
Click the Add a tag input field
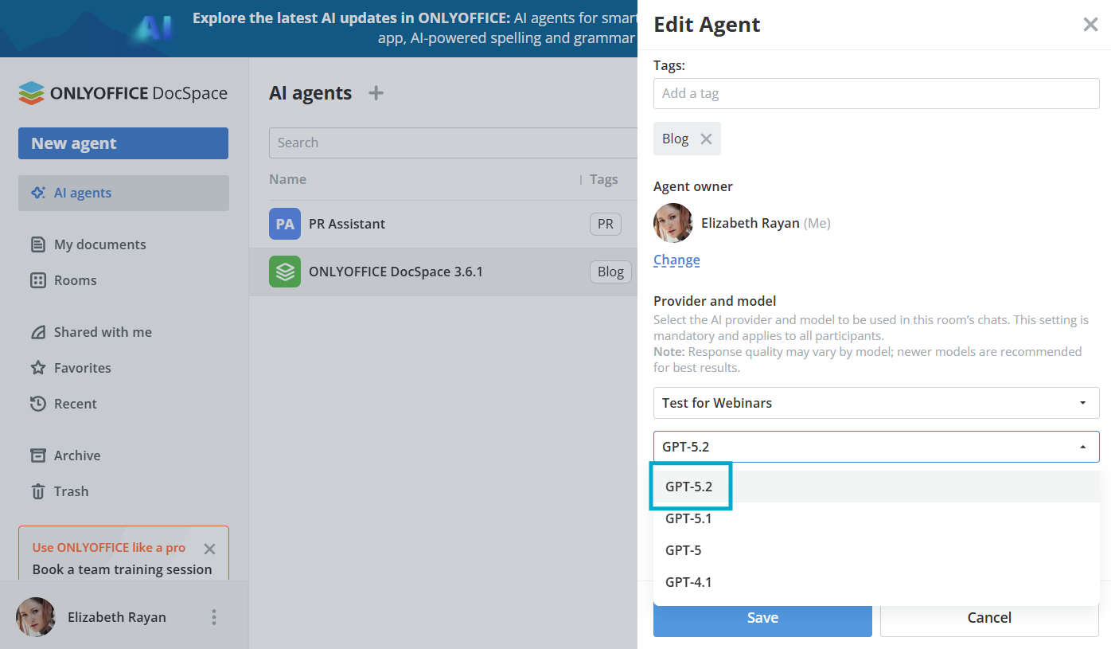pos(875,93)
